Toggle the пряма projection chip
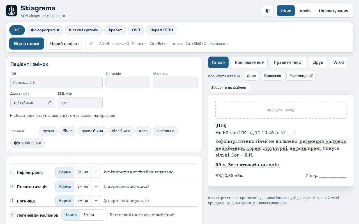This screenshot has height=224, width=359. [x=48, y=131]
